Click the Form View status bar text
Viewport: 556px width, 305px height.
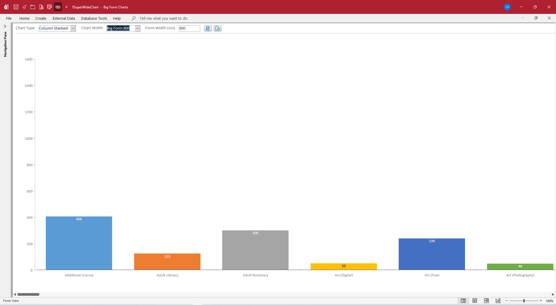tap(11, 301)
